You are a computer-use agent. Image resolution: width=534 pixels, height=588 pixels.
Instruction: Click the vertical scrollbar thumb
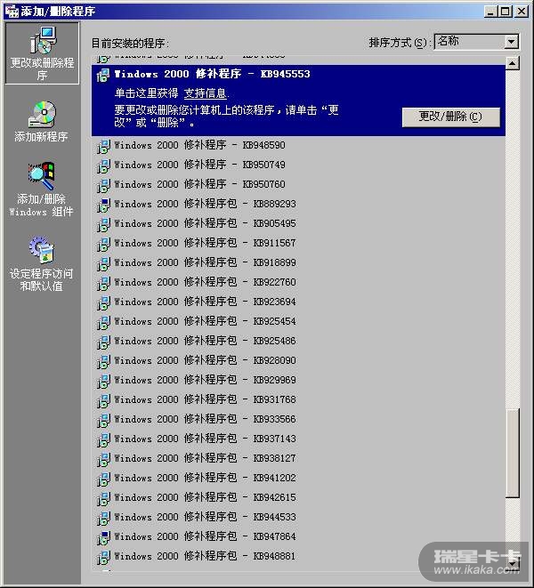tap(513, 453)
